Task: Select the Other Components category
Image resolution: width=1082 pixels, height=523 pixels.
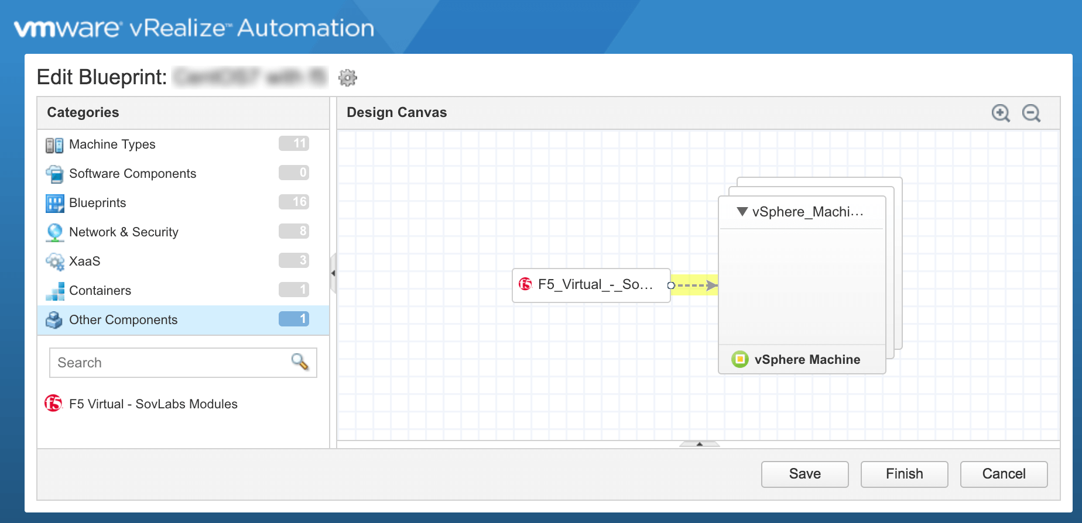Action: pyautogui.click(x=183, y=320)
